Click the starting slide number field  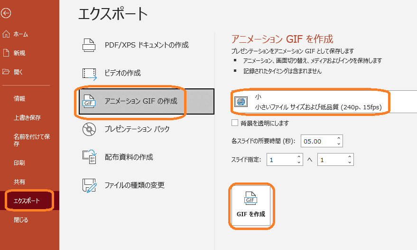(x=281, y=160)
